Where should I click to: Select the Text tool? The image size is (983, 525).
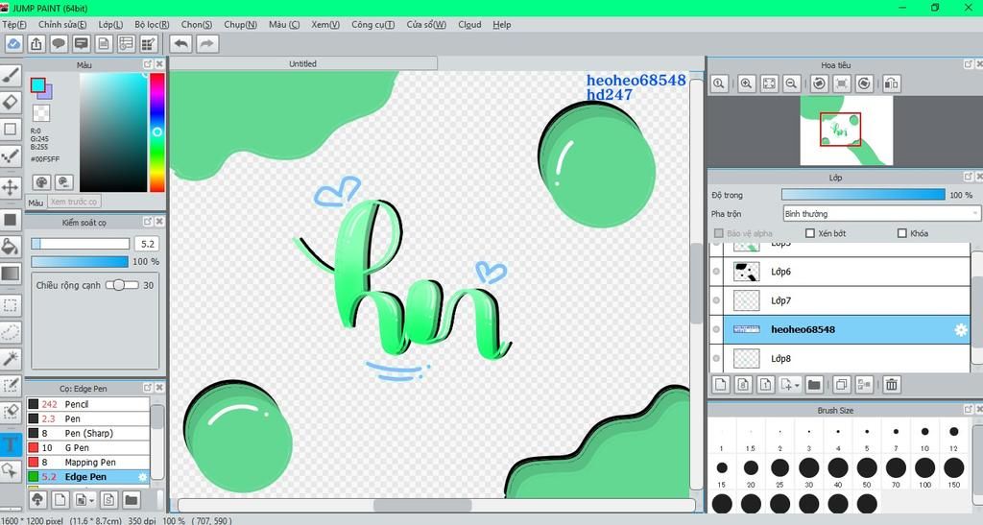(x=10, y=445)
